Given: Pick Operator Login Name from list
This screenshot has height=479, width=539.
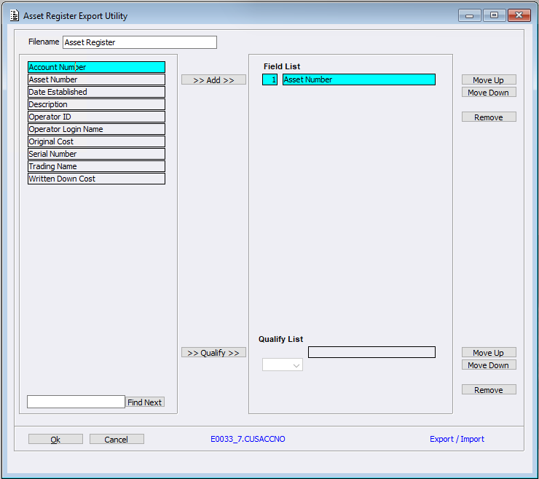Looking at the screenshot, I should [96, 130].
